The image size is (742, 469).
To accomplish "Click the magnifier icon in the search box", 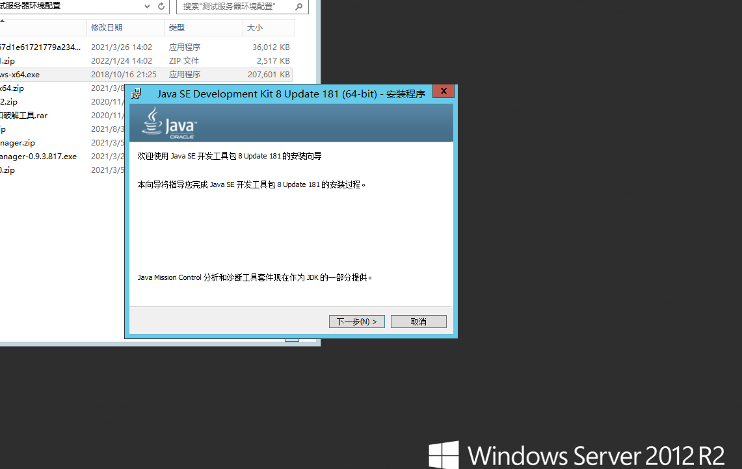I will point(298,6).
